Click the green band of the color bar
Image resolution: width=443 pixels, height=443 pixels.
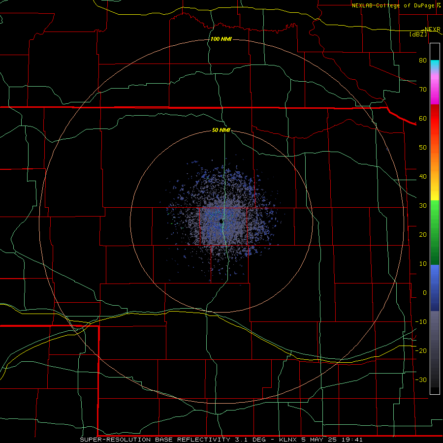tap(435, 232)
